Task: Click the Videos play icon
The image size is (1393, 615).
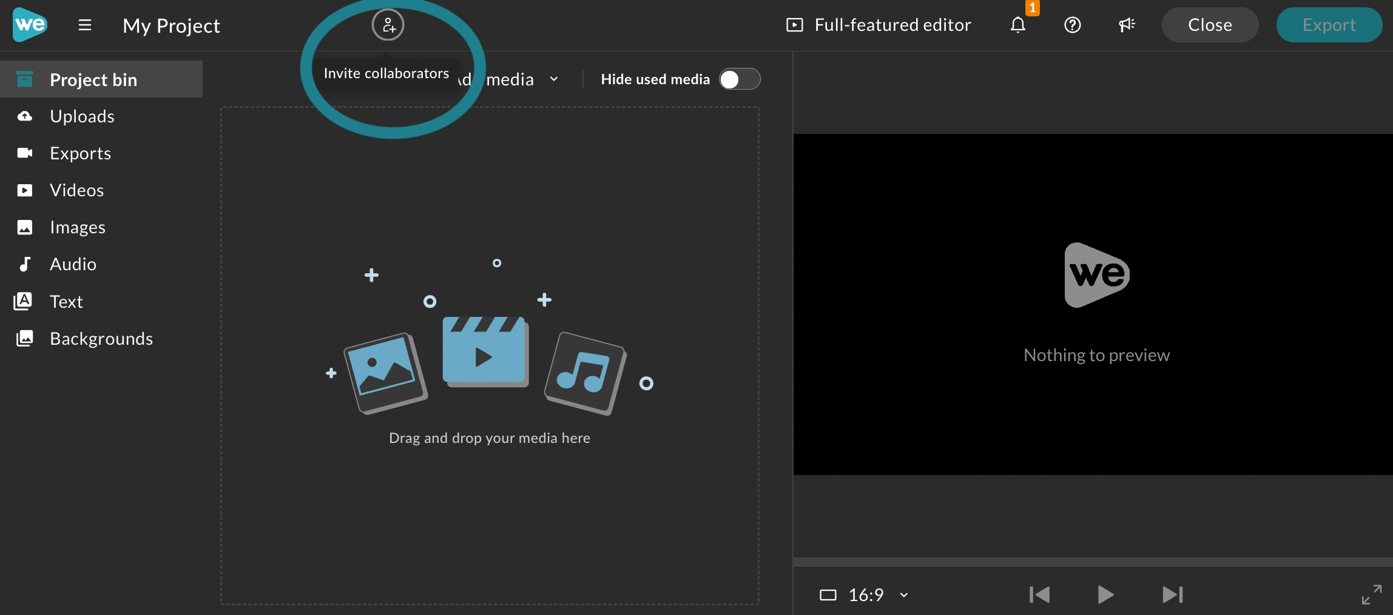Action: tap(25, 190)
